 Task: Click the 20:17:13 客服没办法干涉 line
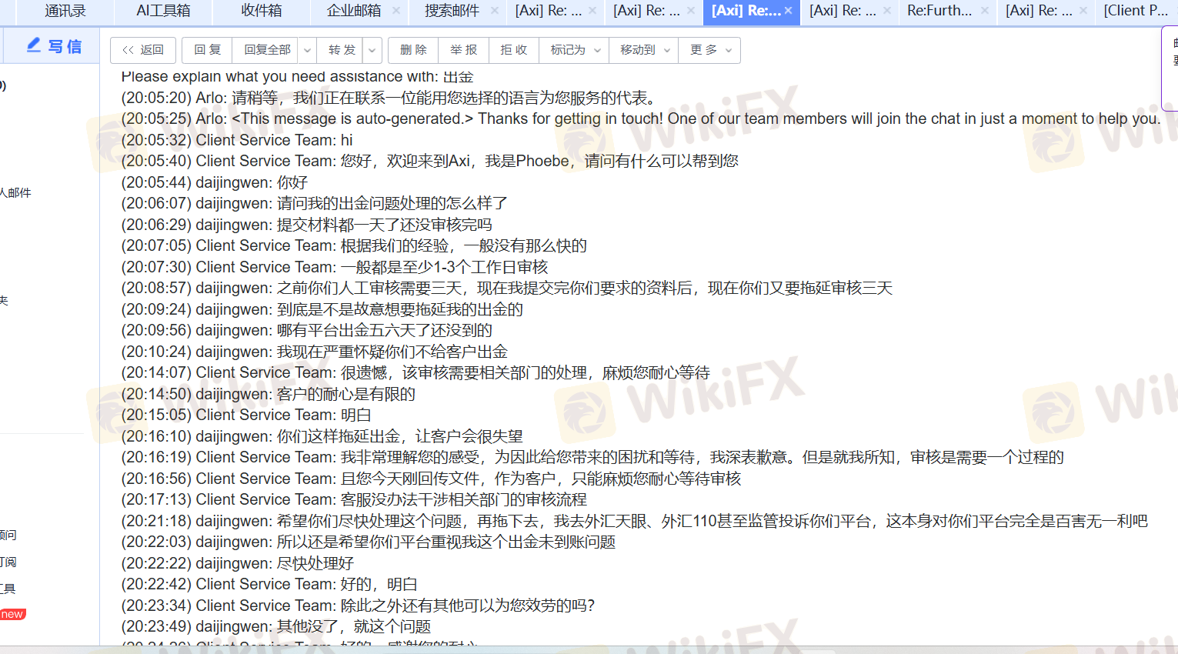tap(354, 499)
